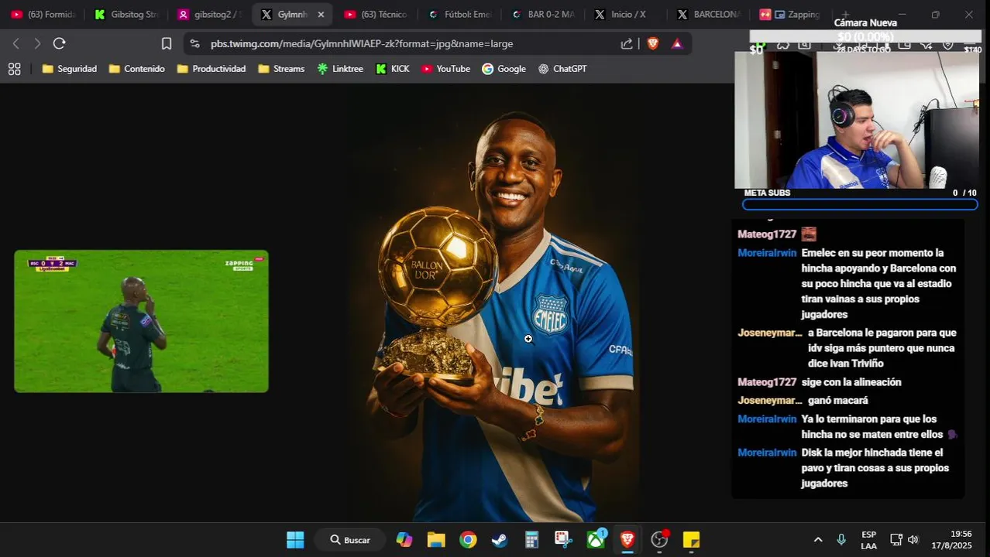Click the pbs.twimg.com address bar
Image resolution: width=990 pixels, height=557 pixels.
pyautogui.click(x=361, y=43)
